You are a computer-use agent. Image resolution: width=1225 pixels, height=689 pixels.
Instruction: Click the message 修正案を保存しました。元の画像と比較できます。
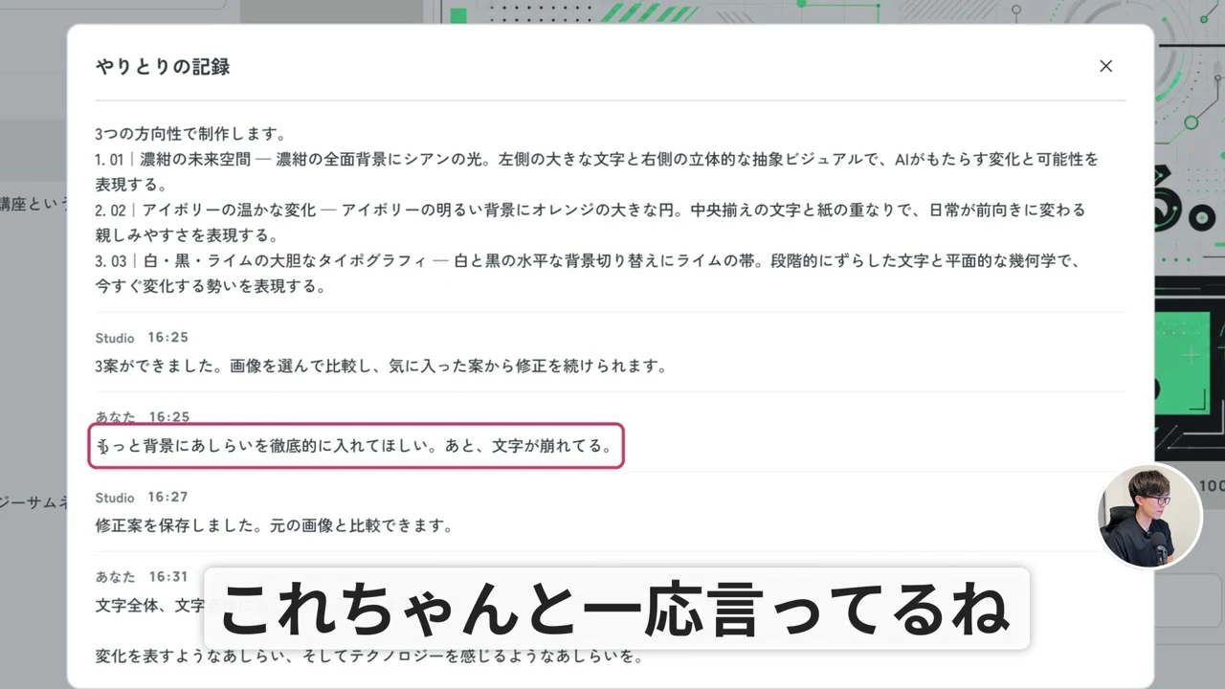coord(274,525)
